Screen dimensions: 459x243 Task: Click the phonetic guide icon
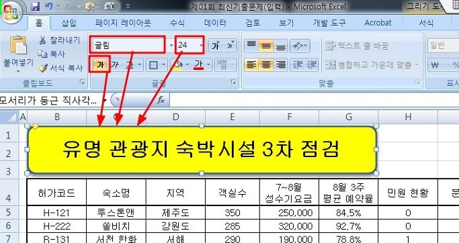point(222,65)
